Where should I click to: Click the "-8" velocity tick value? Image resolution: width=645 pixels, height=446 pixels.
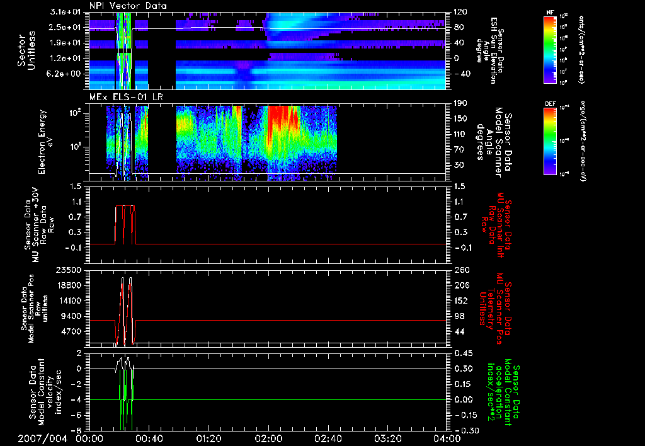(77, 430)
